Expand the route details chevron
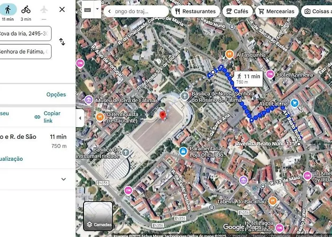The height and width of the screenshot is (237, 332). tap(64, 179)
